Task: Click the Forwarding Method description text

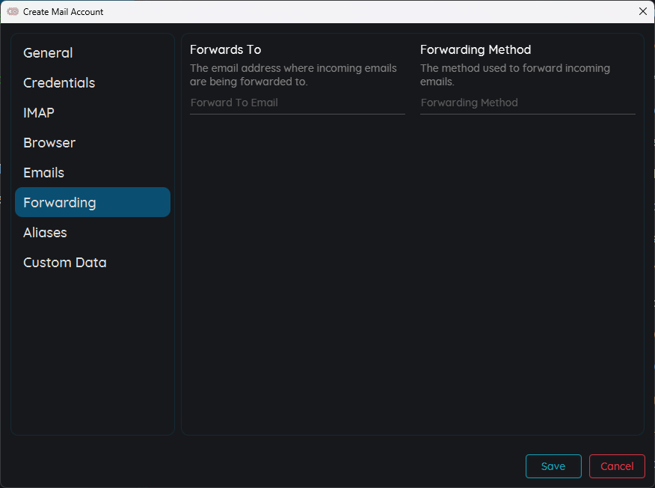Action: [x=515, y=75]
